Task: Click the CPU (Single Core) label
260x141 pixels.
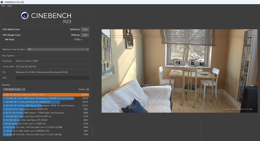Action: 11,35
